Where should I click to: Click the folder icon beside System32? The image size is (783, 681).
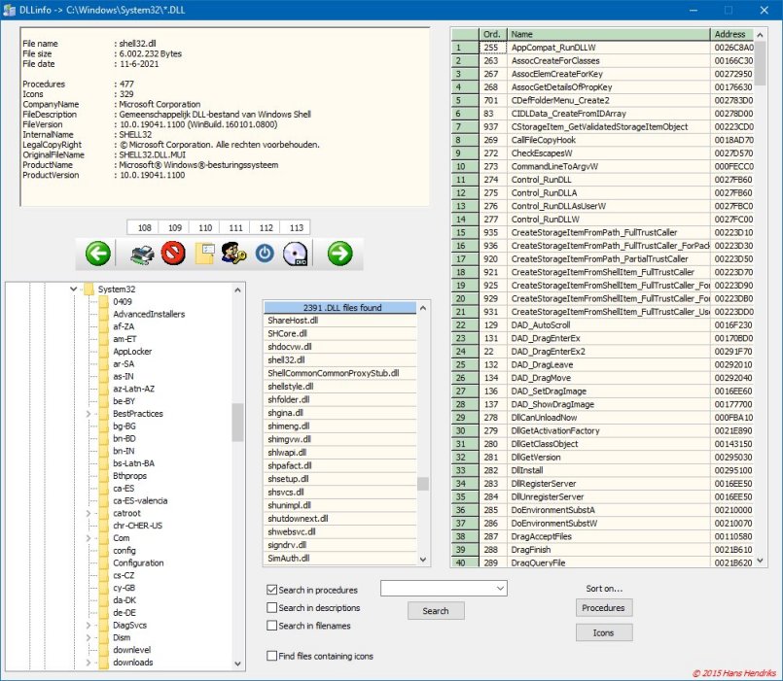point(89,289)
